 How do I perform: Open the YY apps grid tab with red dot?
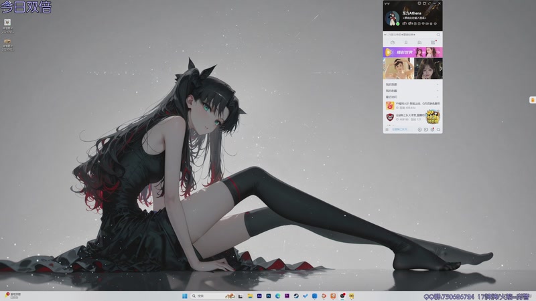pyautogui.click(x=433, y=42)
